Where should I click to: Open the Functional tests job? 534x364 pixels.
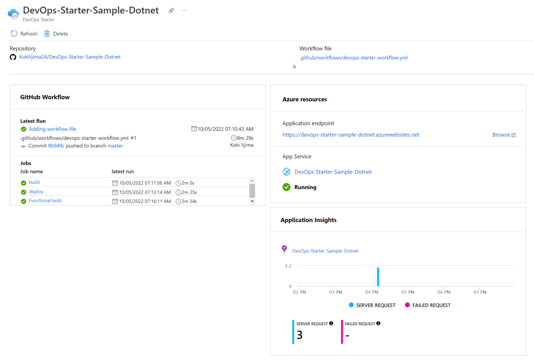pyautogui.click(x=45, y=200)
